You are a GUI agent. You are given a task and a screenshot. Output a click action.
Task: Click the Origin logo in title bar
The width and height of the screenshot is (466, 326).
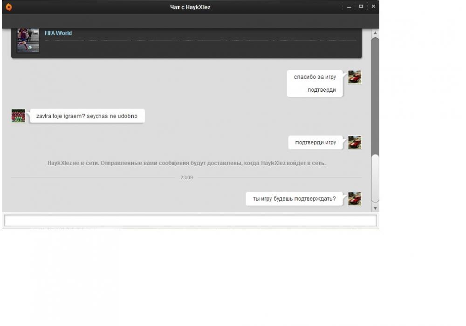click(9, 7)
